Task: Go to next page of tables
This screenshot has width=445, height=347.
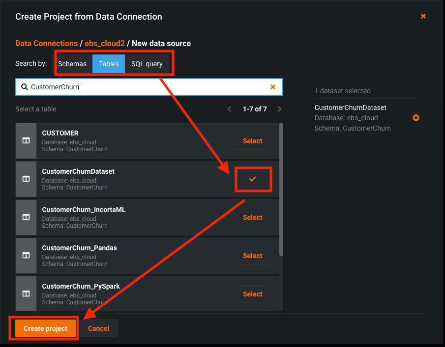Action: coord(279,109)
